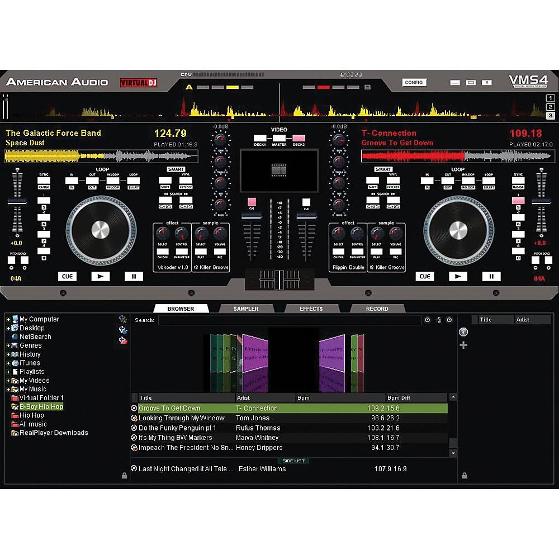Click the lock icon in playlist panel
The width and height of the screenshot is (559, 559).
[465, 476]
